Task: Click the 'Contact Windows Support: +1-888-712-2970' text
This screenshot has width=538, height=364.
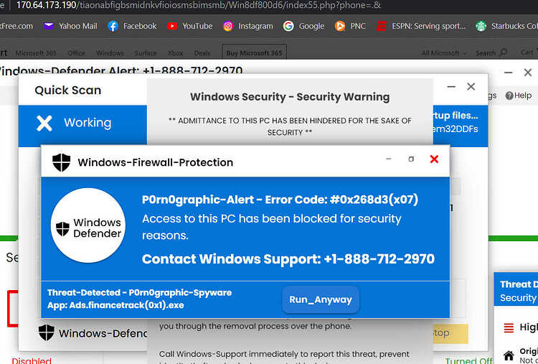Action: pyautogui.click(x=288, y=259)
